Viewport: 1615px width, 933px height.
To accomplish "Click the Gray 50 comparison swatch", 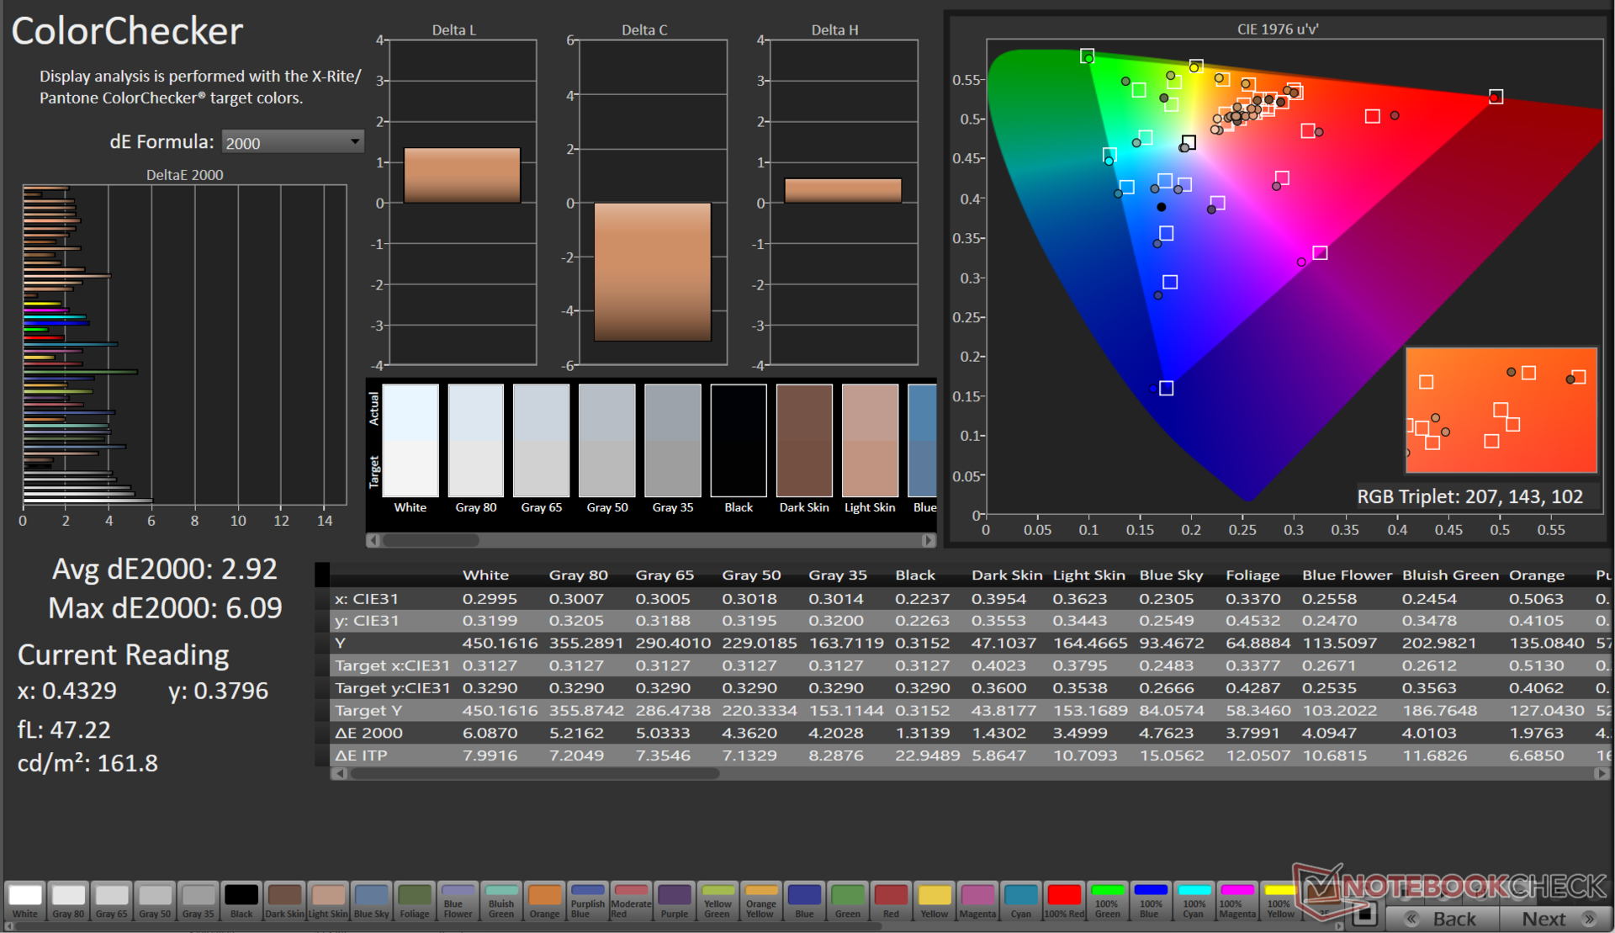I will coord(606,440).
